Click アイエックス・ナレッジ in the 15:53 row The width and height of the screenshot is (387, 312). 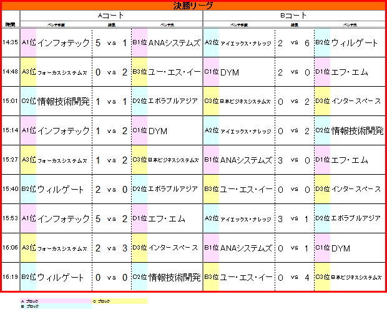click(245, 219)
